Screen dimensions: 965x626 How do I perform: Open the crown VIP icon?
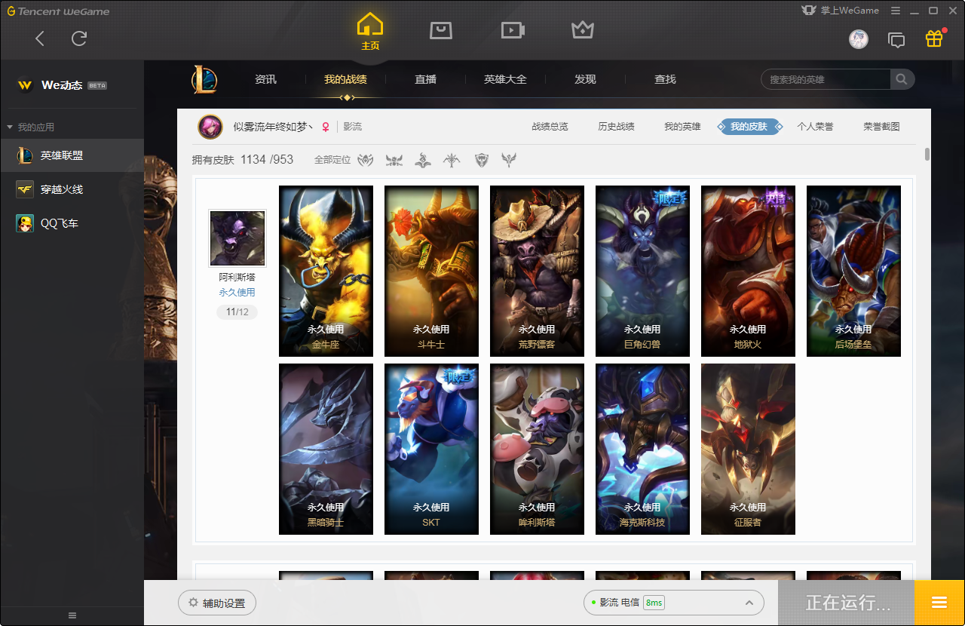(582, 30)
